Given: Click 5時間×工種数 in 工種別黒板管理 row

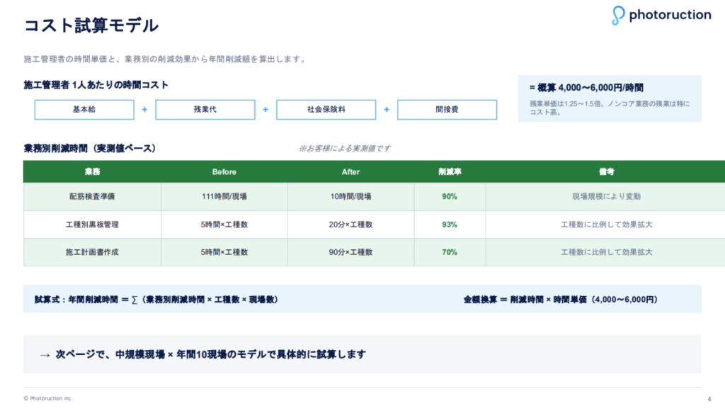Looking at the screenshot, I should tap(224, 225).
